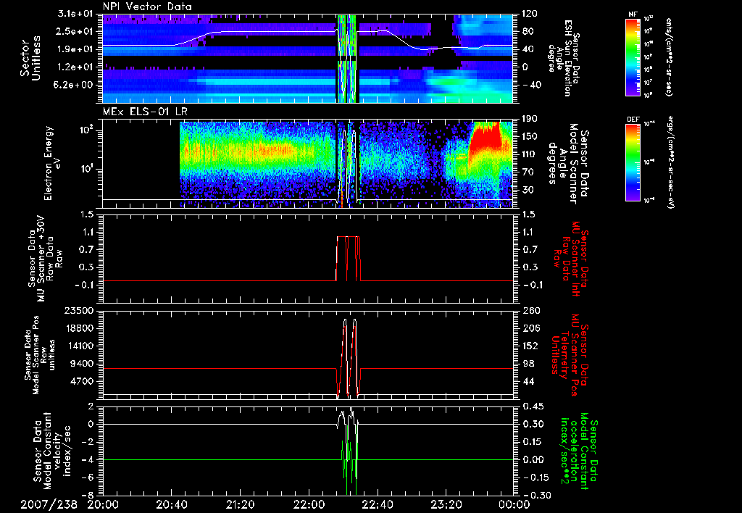Click the 2007/238 date label
The height and width of the screenshot is (513, 742).
[49, 504]
